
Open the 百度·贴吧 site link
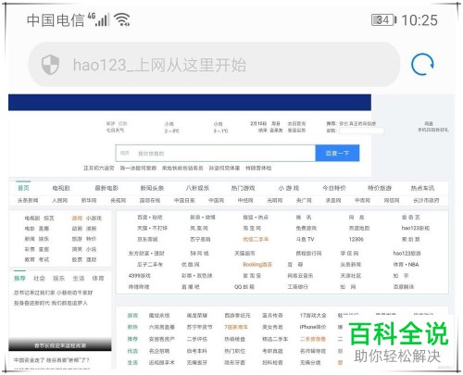(150, 218)
